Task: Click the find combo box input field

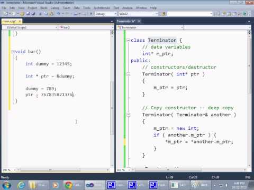Action: [189, 14]
